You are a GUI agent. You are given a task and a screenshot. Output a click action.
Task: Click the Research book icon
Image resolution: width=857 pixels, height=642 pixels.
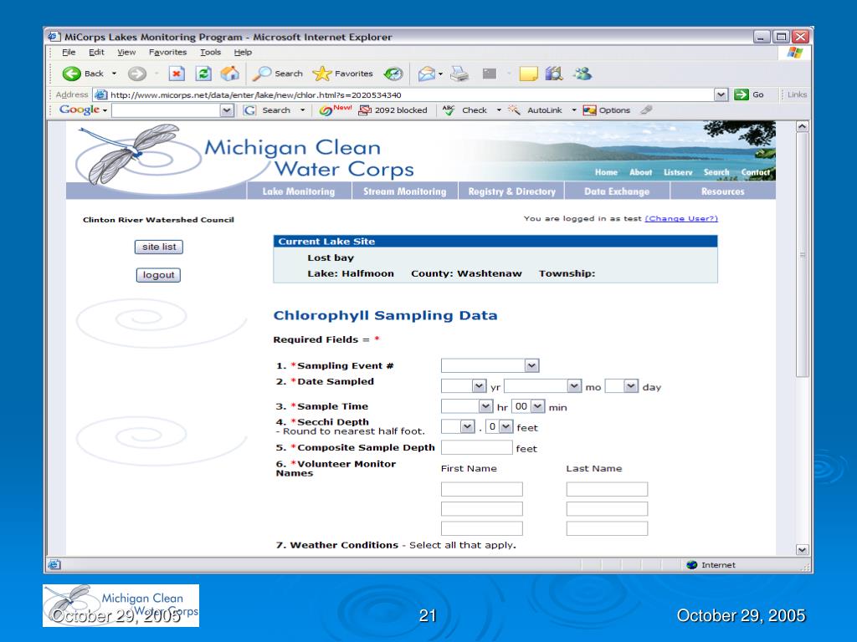click(x=554, y=74)
